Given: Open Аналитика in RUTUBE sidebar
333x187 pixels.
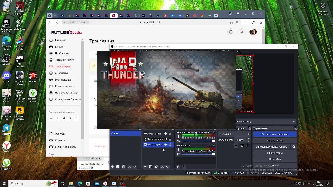Looking at the screenshot, I should (x=62, y=73).
